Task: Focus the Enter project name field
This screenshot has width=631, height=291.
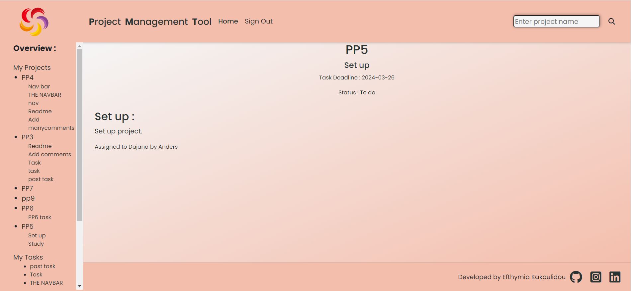Action: tap(556, 22)
